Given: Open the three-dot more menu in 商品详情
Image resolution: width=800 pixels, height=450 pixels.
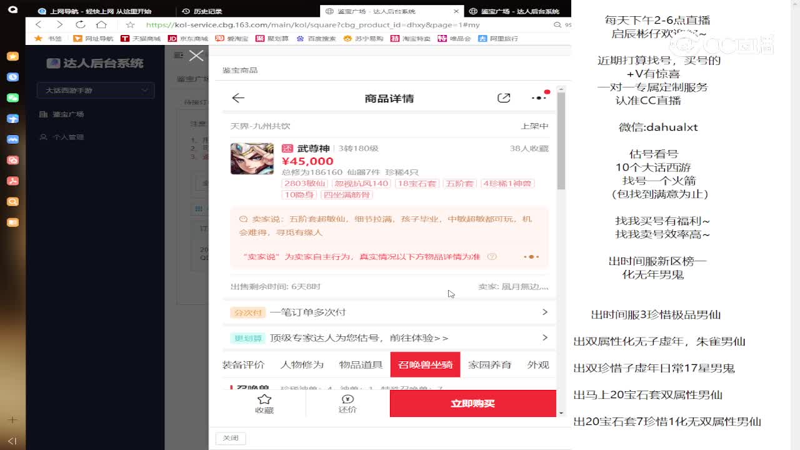Looking at the screenshot, I should (x=539, y=97).
